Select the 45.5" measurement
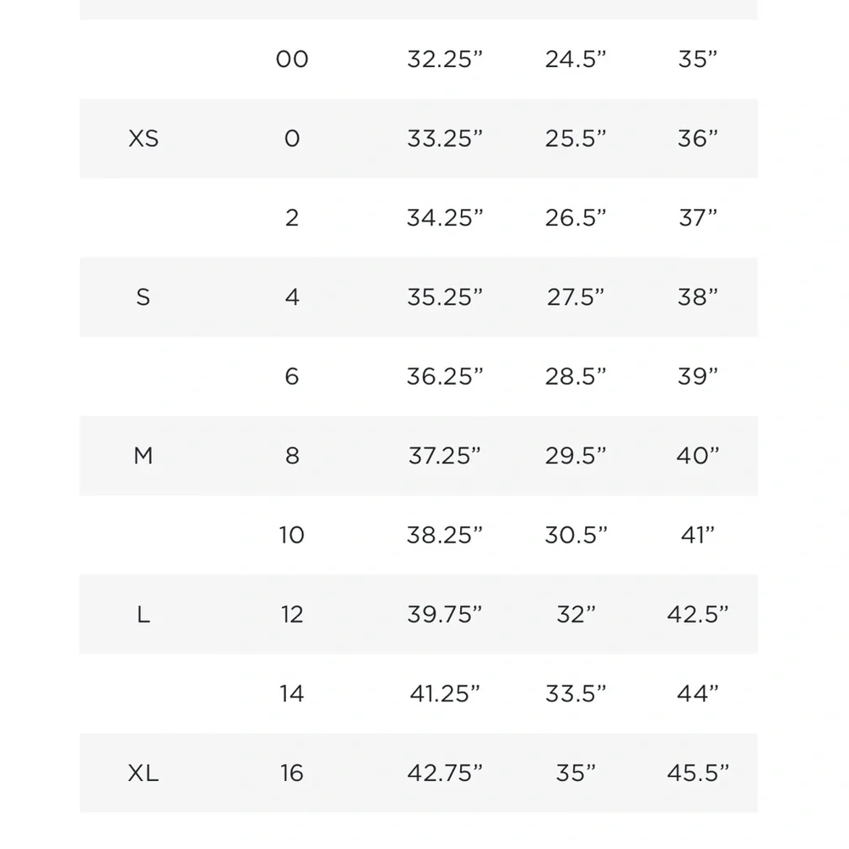This screenshot has width=849, height=849. (698, 773)
